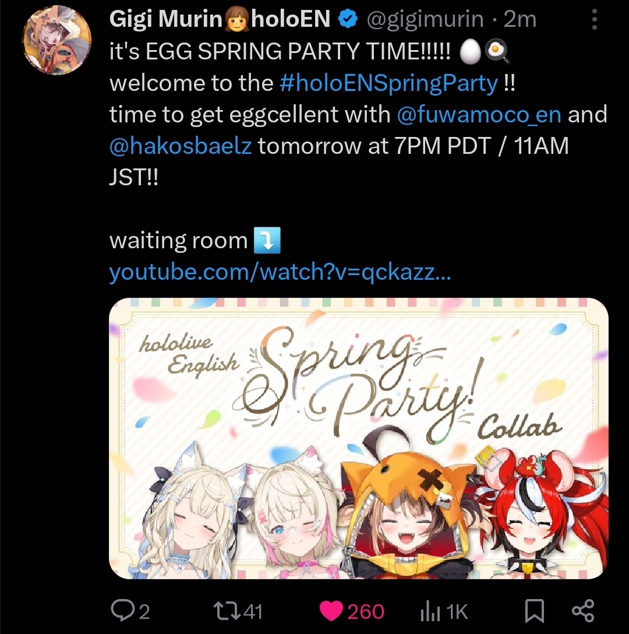
Task: Tap the share icon
Action: 583,611
